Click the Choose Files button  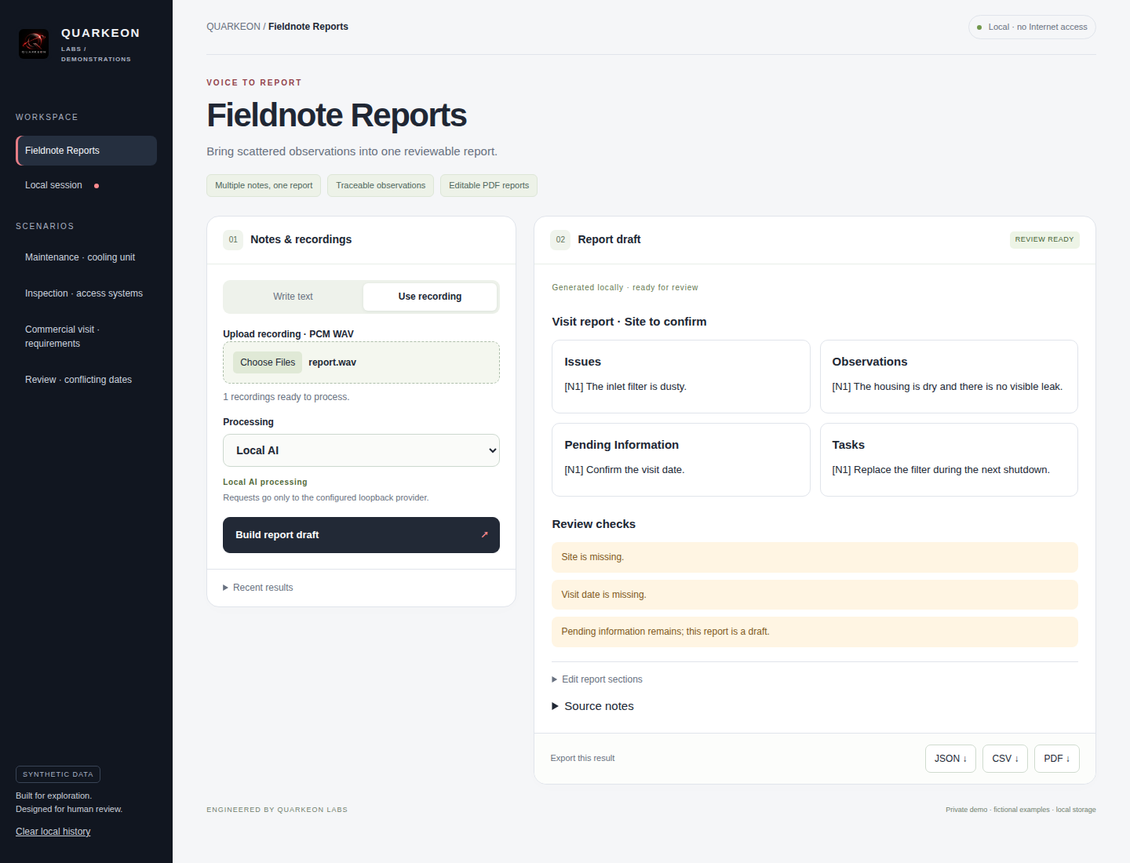(268, 362)
